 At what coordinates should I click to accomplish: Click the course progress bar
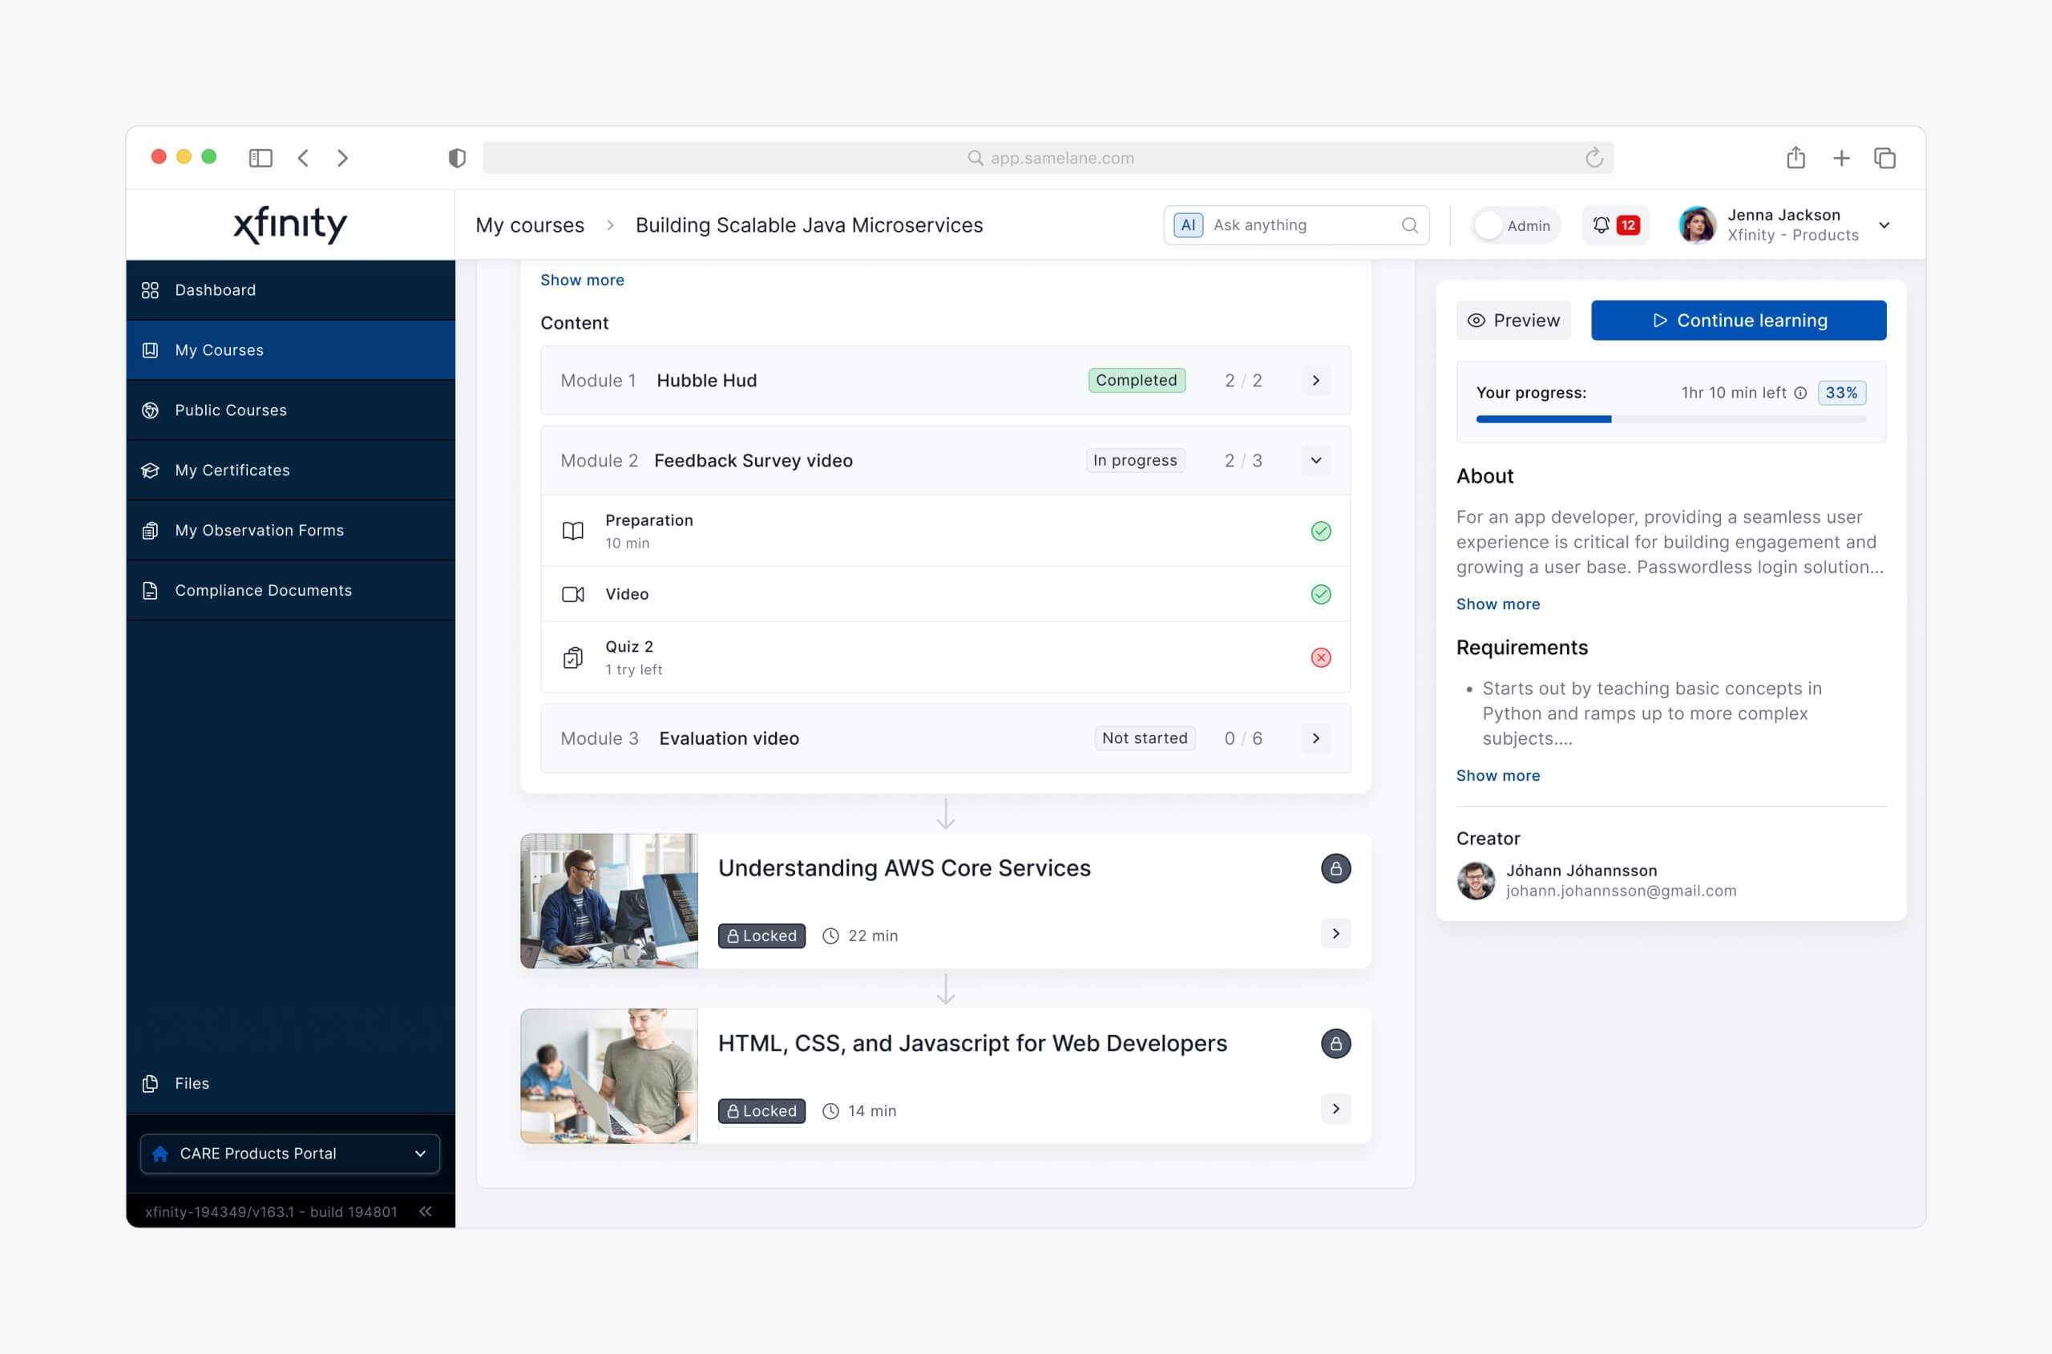[x=1670, y=420]
